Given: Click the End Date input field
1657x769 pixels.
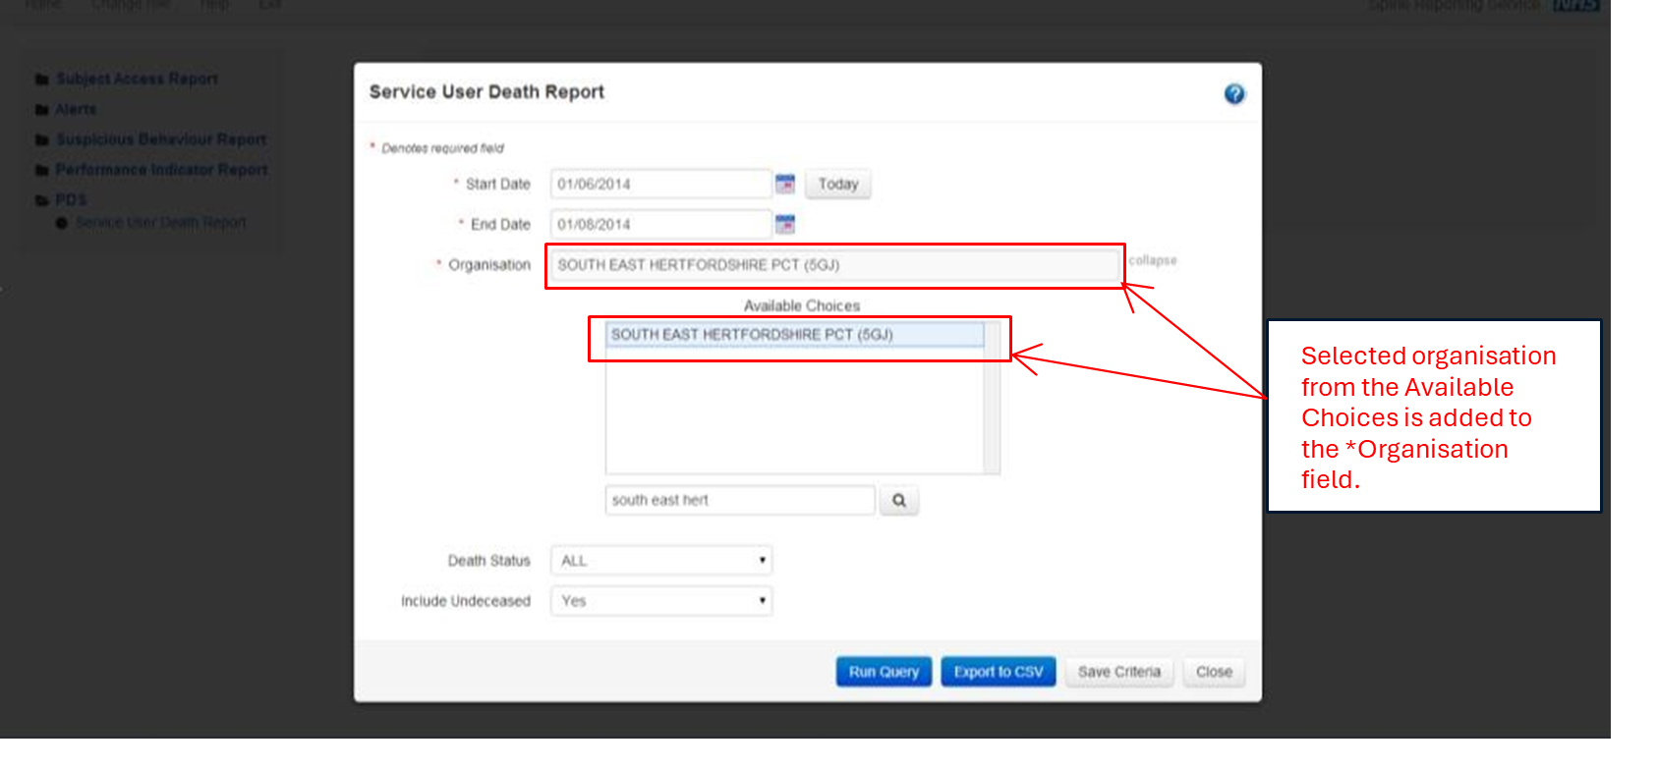Looking at the screenshot, I should 660,224.
